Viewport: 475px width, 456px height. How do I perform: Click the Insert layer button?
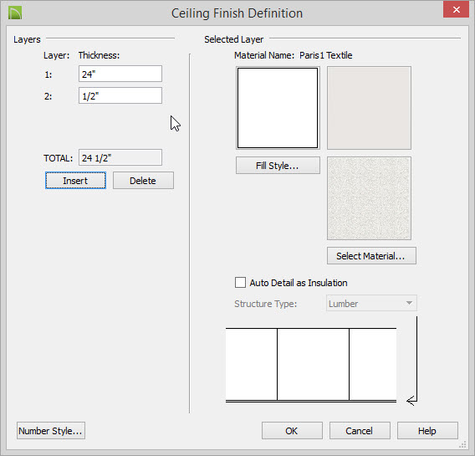click(75, 181)
